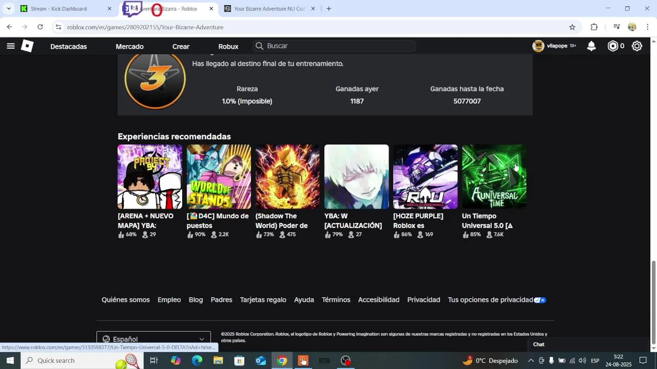Image resolution: width=657 pixels, height=369 pixels.
Task: Open the settings gear in Roblox header
Action: (637, 46)
